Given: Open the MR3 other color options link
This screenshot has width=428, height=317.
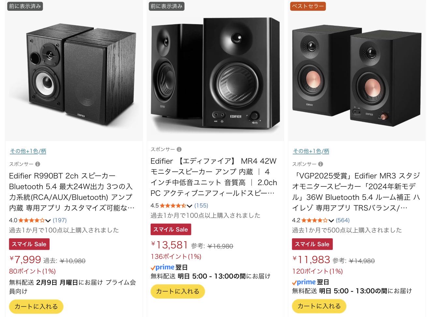Looking at the screenshot, I should pyautogui.click(x=311, y=151).
